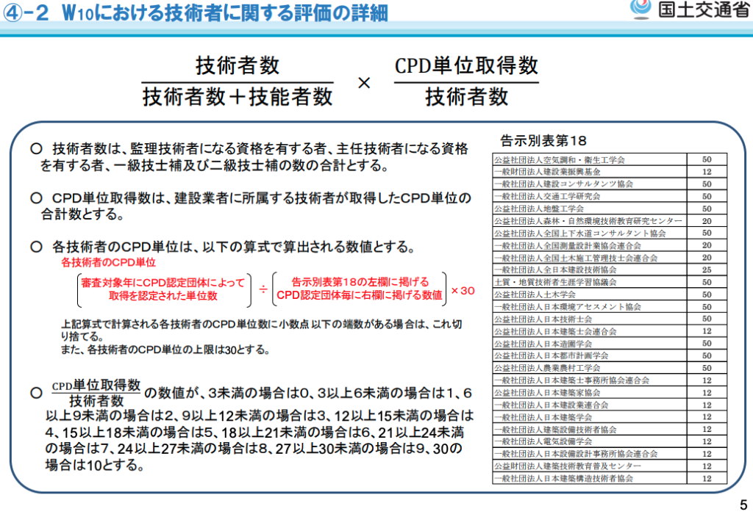
Task: Click the value 25 in the table
Action: click(x=706, y=270)
